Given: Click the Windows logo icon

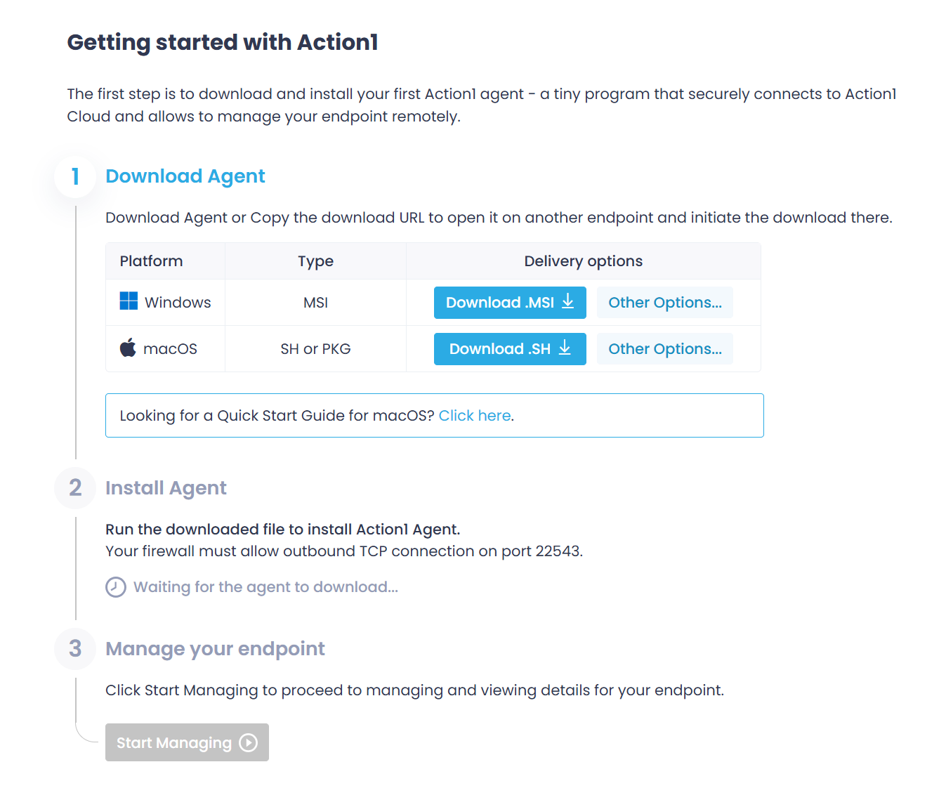Looking at the screenshot, I should point(129,301).
